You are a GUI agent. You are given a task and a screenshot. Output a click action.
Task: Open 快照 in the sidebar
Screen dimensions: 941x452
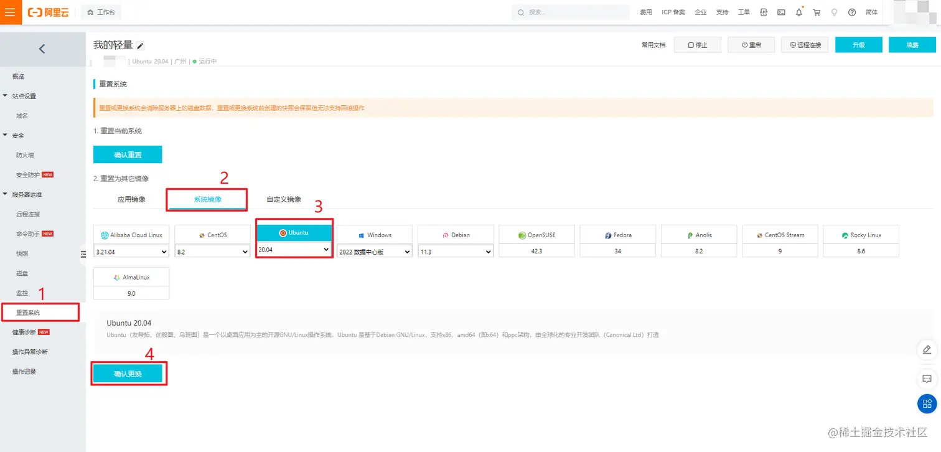22,253
